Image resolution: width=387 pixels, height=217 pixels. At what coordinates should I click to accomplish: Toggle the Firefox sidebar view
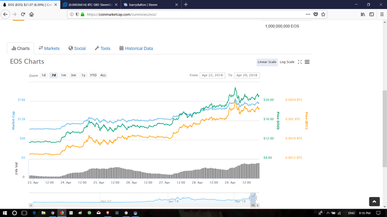[371, 14]
